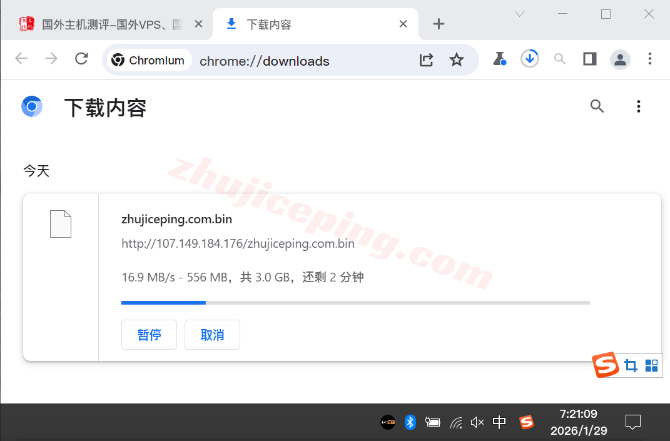Open the three-dot menu on downloads page
This screenshot has width=670, height=441.
click(639, 106)
